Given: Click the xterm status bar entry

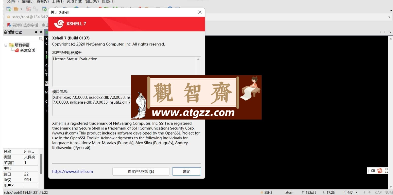Looking at the screenshot, I should pos(290,192).
